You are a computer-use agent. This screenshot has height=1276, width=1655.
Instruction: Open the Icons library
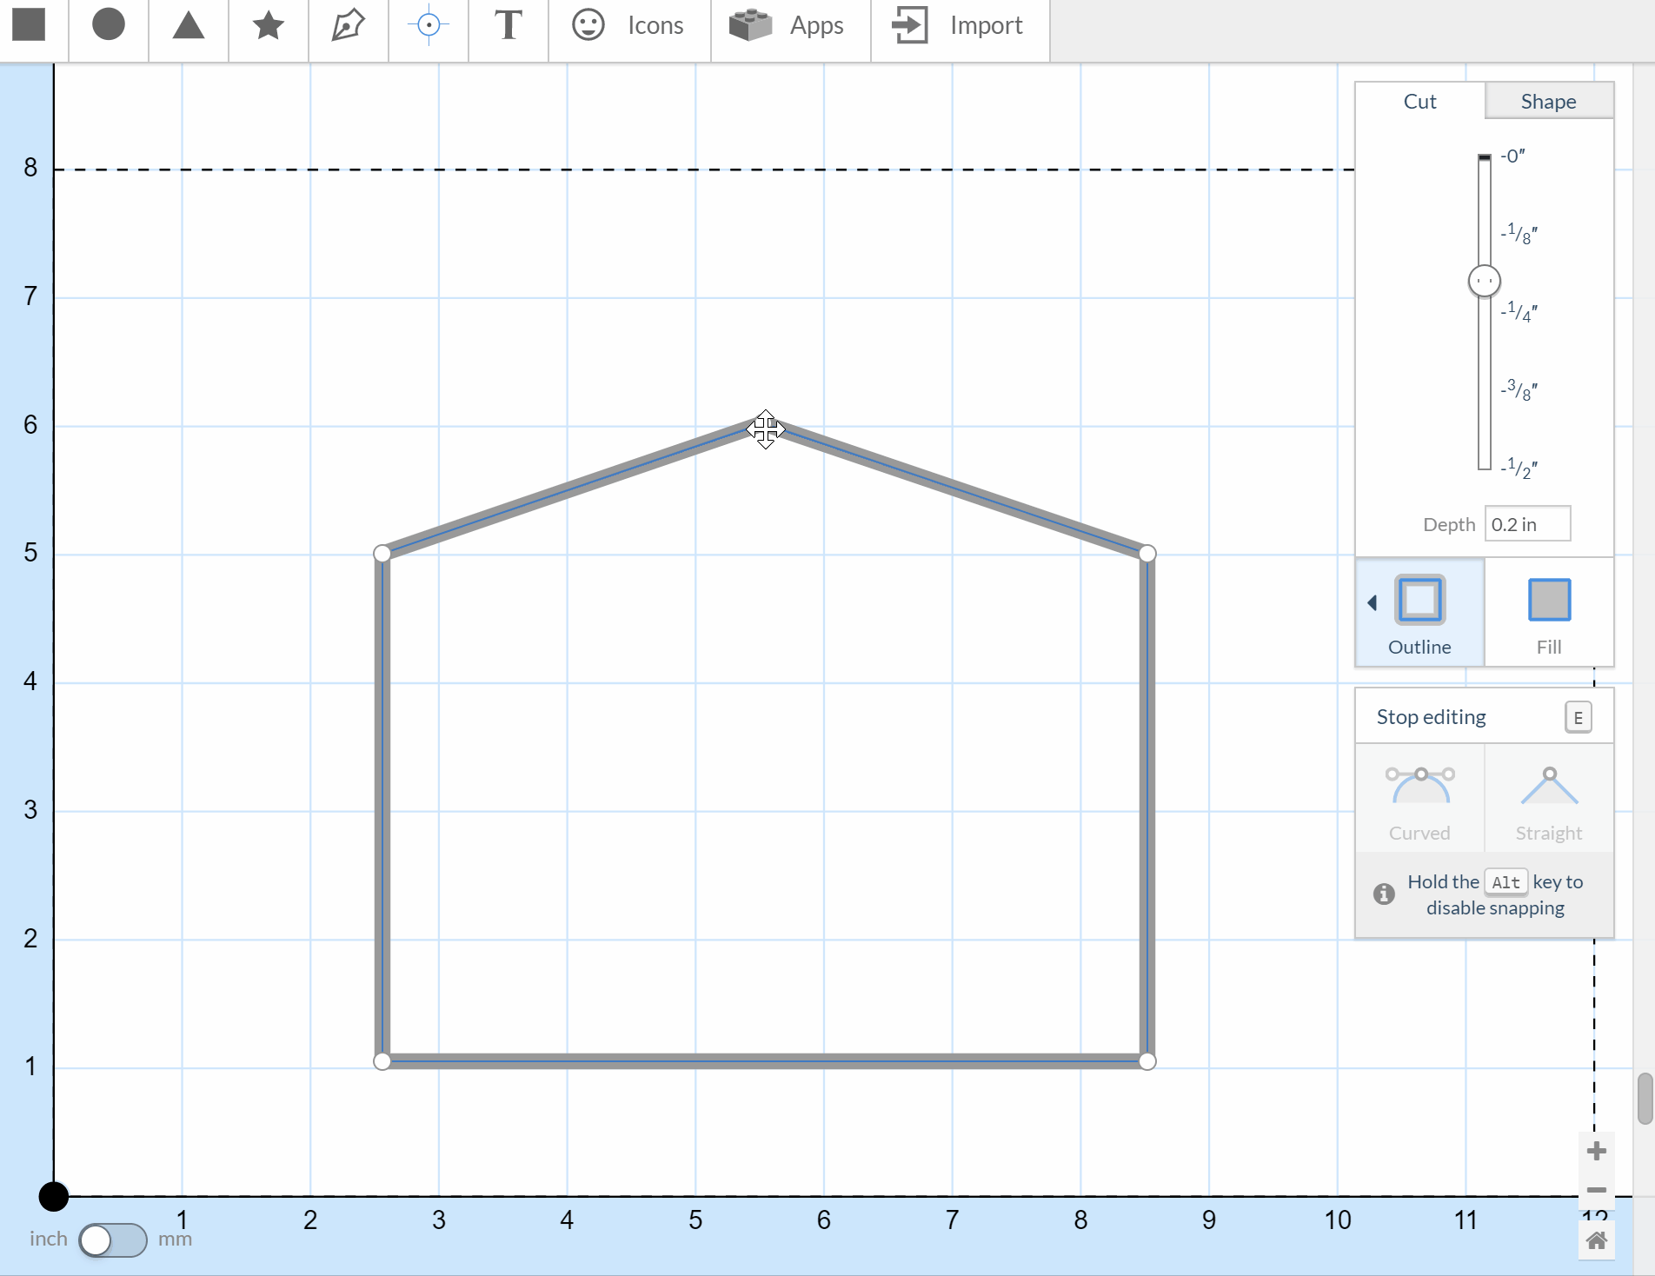click(x=628, y=25)
